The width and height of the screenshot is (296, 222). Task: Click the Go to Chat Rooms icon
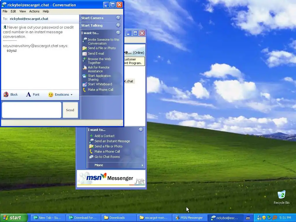coord(91,157)
